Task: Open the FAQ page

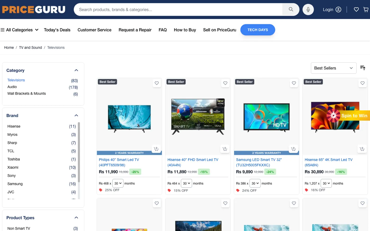Action: [163, 30]
